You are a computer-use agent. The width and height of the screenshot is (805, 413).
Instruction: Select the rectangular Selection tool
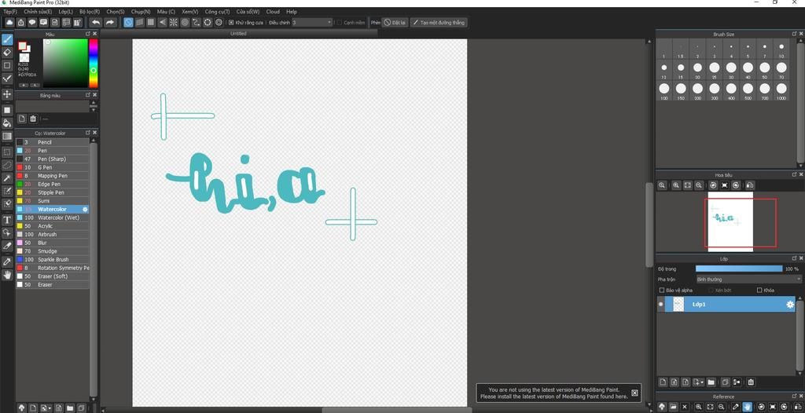pos(7,152)
